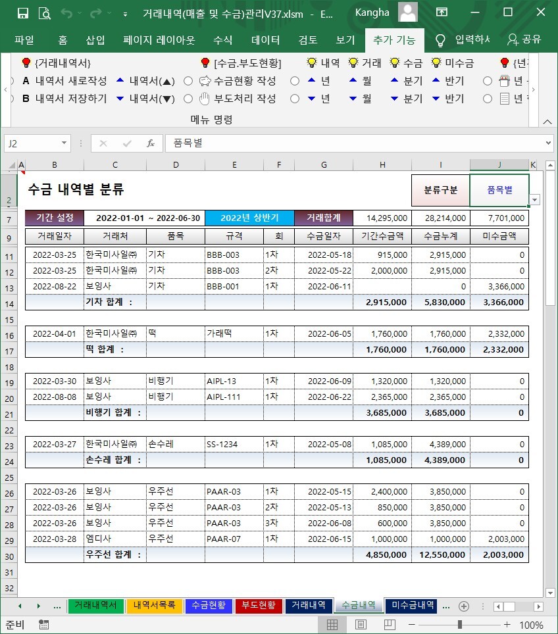Open the 페이지 레이아웃 ribbon tab
Screen dimensions: 558x634
click(159, 40)
